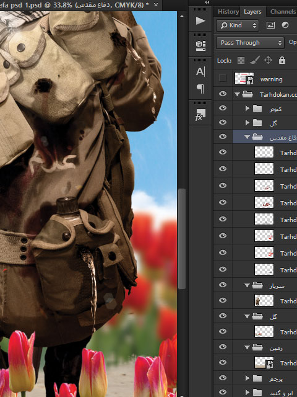Collapse the زمین folder
Viewport: 297px width, 397px height.
pos(247,347)
